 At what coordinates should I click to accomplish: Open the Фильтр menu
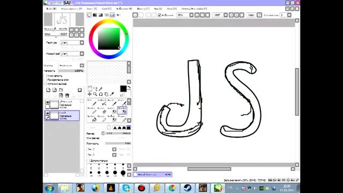[x=143, y=9]
